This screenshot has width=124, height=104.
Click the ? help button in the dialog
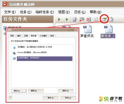[x=10, y=98]
